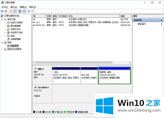Expand the 服务和应用程序 node
This screenshot has height=118, width=164.
tap(2, 49)
